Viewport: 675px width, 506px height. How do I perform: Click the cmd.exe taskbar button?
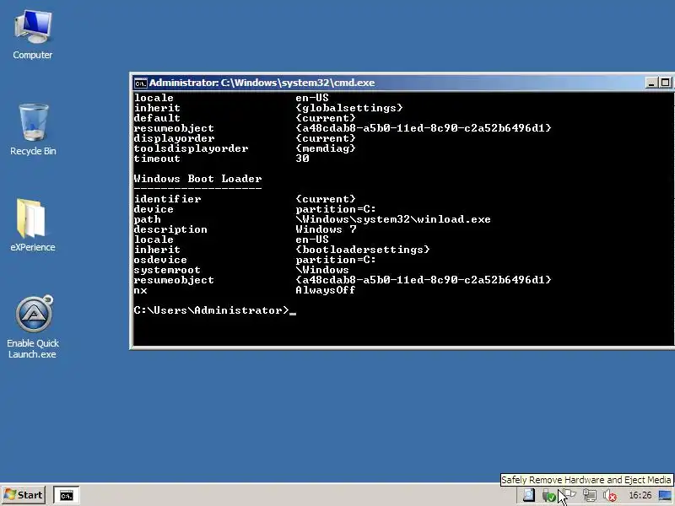pyautogui.click(x=67, y=495)
